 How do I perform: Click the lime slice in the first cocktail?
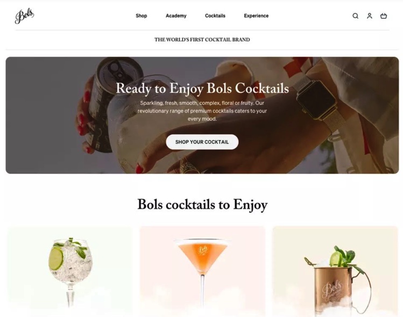(56, 258)
